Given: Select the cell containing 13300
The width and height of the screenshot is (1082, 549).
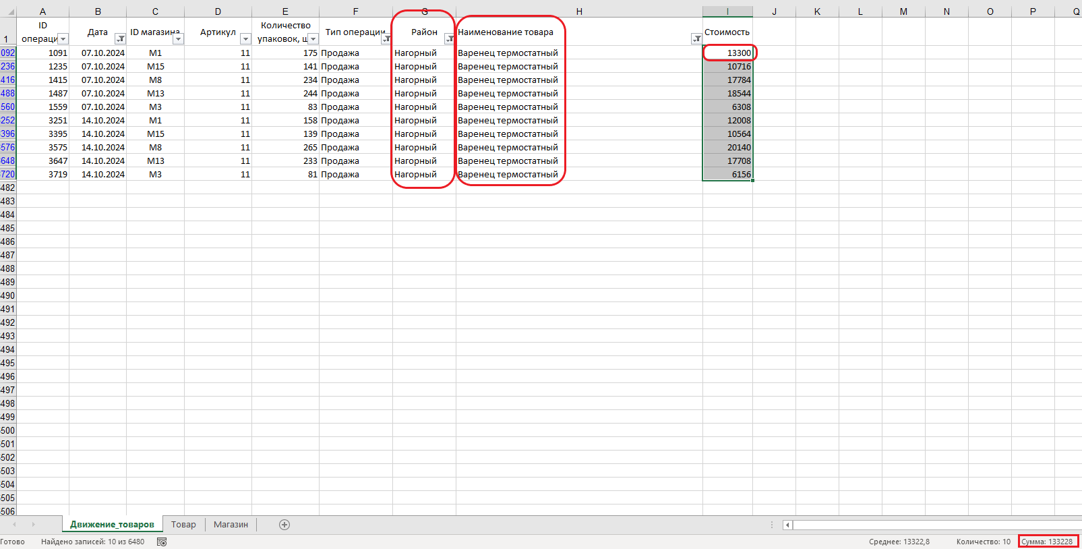Looking at the screenshot, I should pos(728,53).
